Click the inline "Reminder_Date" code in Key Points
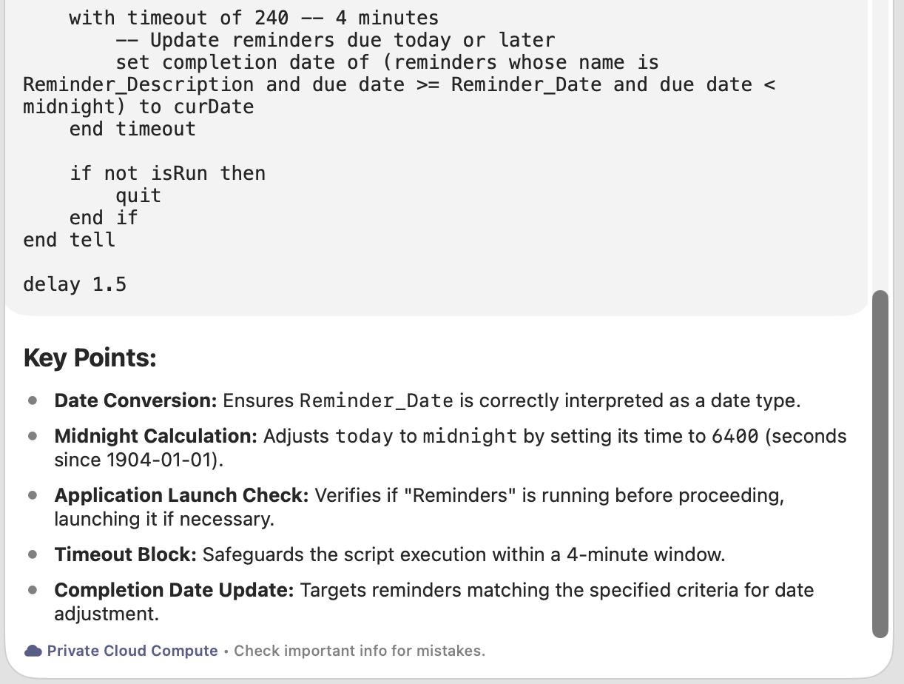This screenshot has height=684, width=904. [376, 400]
